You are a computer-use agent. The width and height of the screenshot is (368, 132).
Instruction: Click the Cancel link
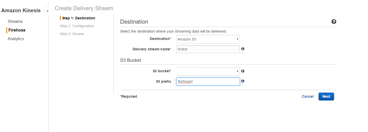point(308,96)
